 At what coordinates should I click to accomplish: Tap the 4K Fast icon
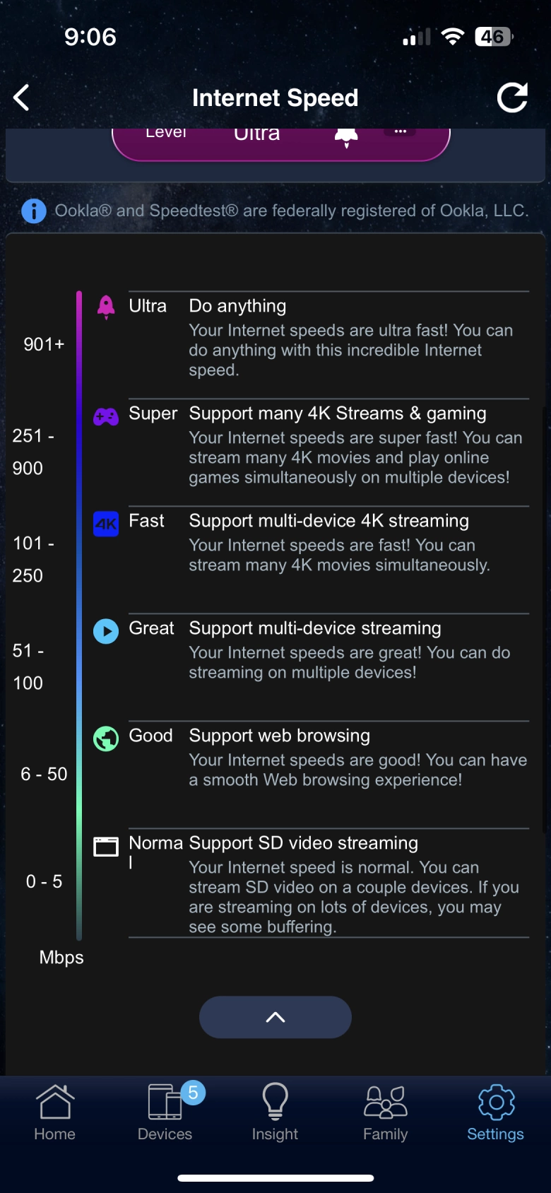click(106, 524)
